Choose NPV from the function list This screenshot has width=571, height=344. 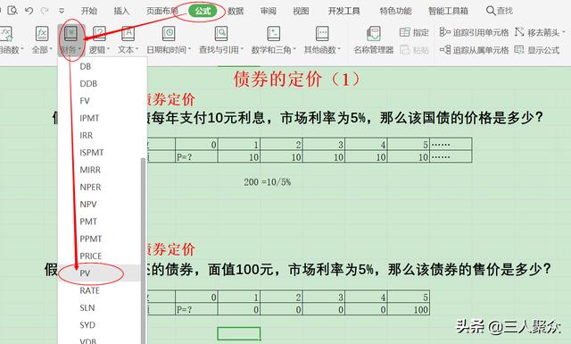pyautogui.click(x=99, y=205)
